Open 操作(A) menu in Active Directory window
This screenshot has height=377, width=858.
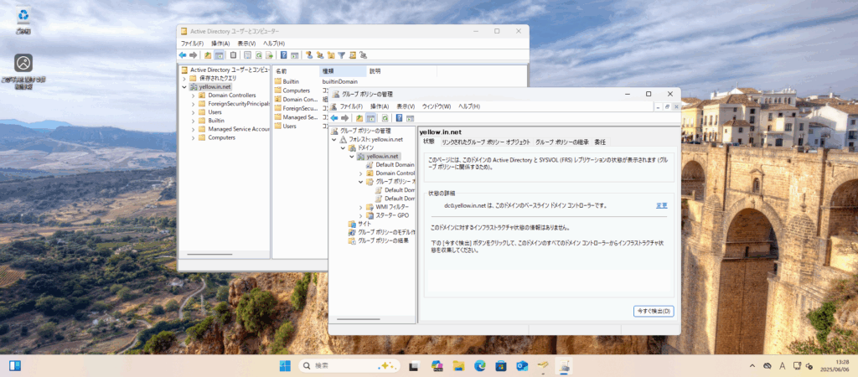[x=220, y=44]
